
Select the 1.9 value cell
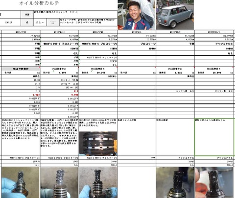point(21,91)
